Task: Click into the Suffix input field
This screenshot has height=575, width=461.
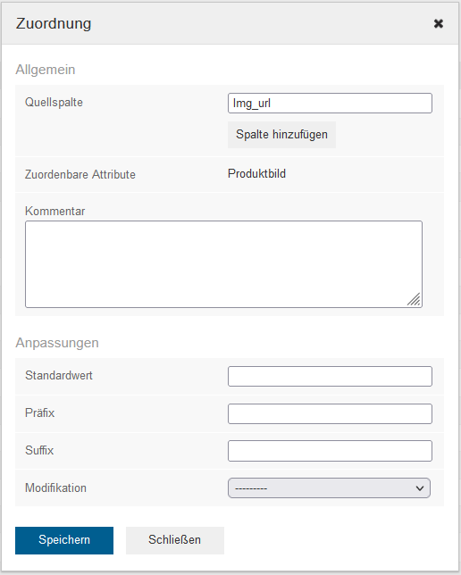Action: (x=330, y=451)
